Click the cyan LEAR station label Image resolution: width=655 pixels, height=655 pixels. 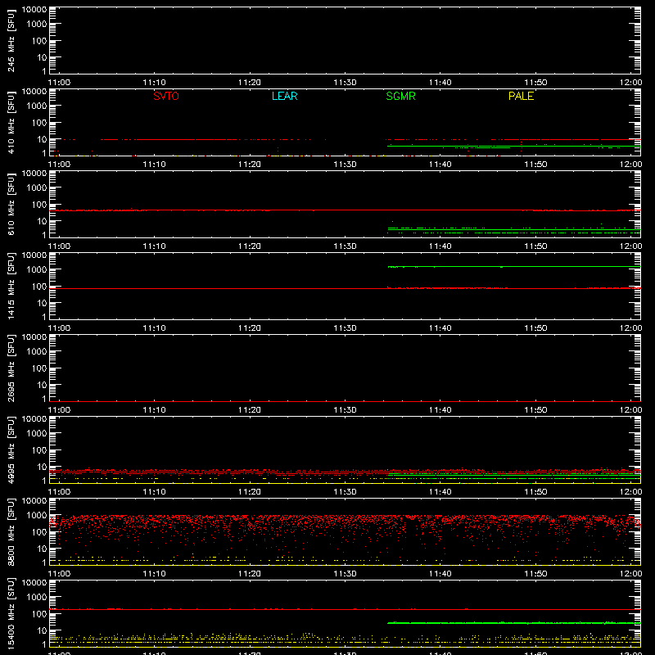[284, 96]
